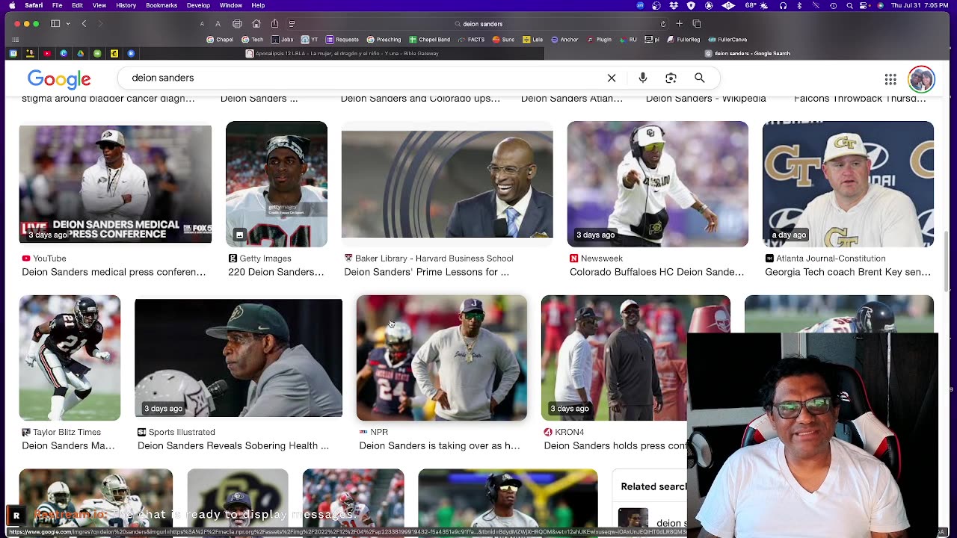The width and height of the screenshot is (957, 538).
Task: Open the Develop menu
Action: [198, 5]
